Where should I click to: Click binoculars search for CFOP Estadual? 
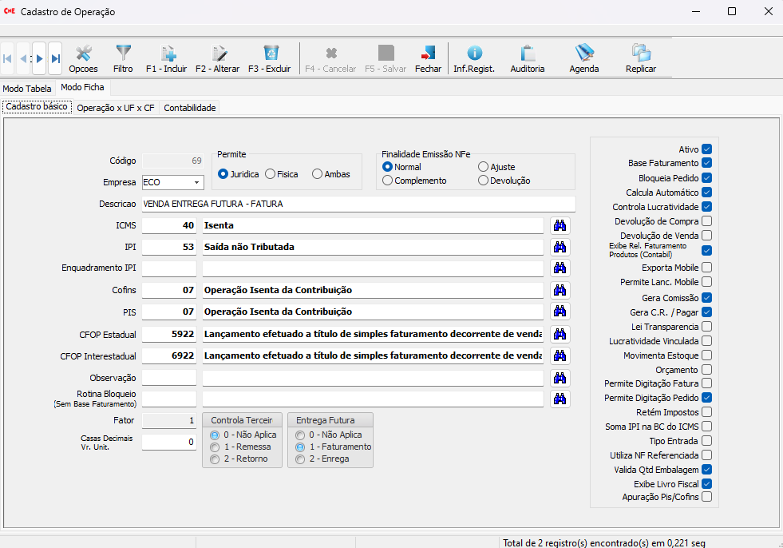(x=560, y=334)
